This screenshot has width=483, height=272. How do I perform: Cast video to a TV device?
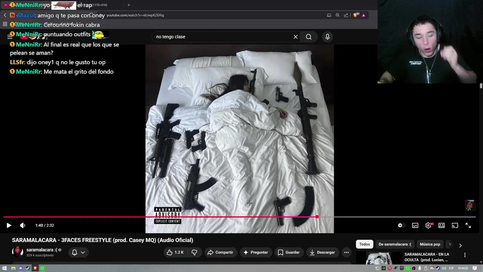455,226
